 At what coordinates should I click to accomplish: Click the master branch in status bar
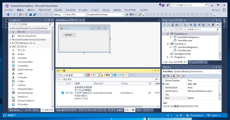(214, 115)
